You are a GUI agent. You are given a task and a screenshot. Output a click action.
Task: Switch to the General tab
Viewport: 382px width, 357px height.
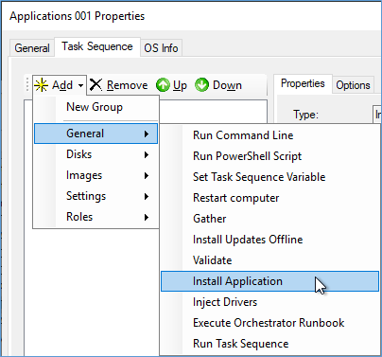(x=32, y=48)
